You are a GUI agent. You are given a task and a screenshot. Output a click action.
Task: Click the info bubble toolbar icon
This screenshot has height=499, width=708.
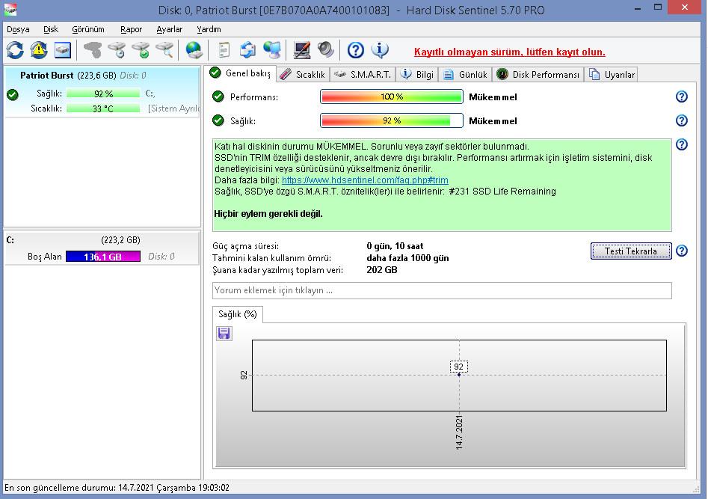(x=380, y=50)
